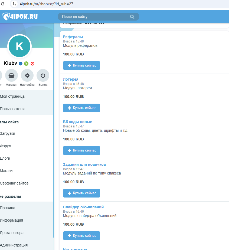Open Задания для новичков product link

[84, 165]
